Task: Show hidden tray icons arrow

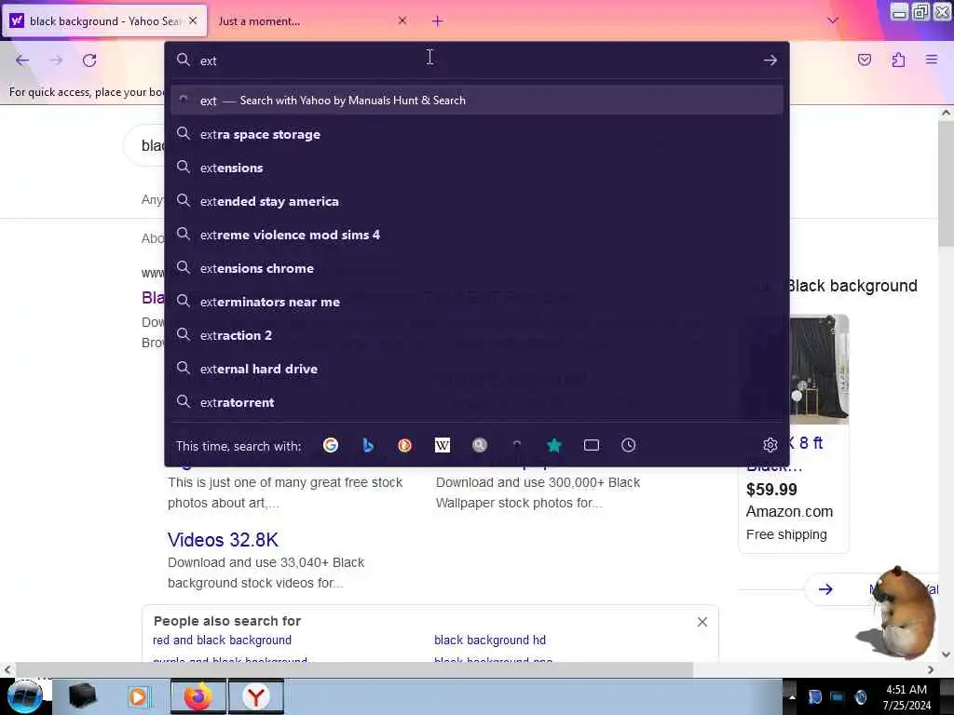Action: pyautogui.click(x=792, y=696)
